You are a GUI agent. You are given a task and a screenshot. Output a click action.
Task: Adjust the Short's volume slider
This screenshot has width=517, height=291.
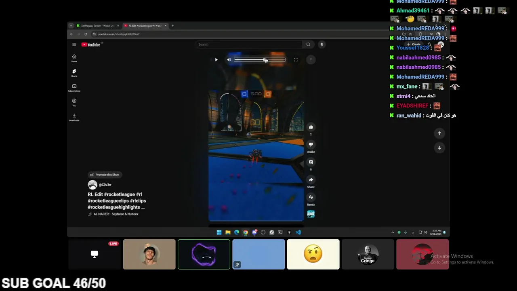[x=259, y=60]
